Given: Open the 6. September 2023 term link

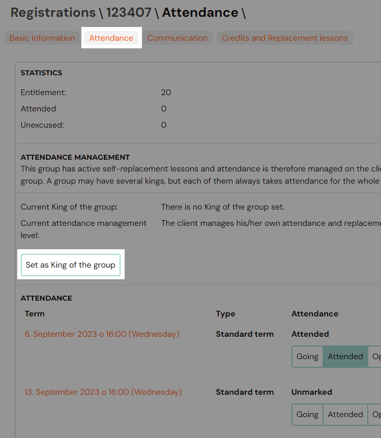Looking at the screenshot, I should [x=102, y=334].
